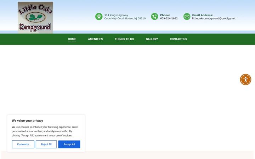The image size is (255, 159).
Task: Click Accept All cookies button
Action: (x=69, y=144)
